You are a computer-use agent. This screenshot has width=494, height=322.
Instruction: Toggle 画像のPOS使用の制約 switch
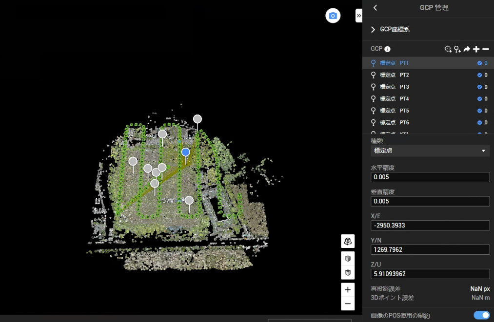tap(481, 315)
